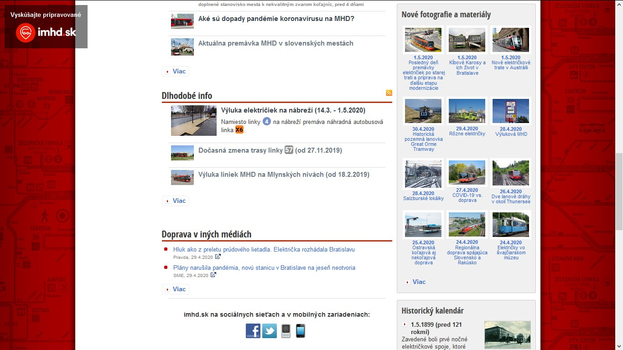The width and height of the screenshot is (623, 350).
Task: Click line 57 badge icon
Action: (289, 150)
